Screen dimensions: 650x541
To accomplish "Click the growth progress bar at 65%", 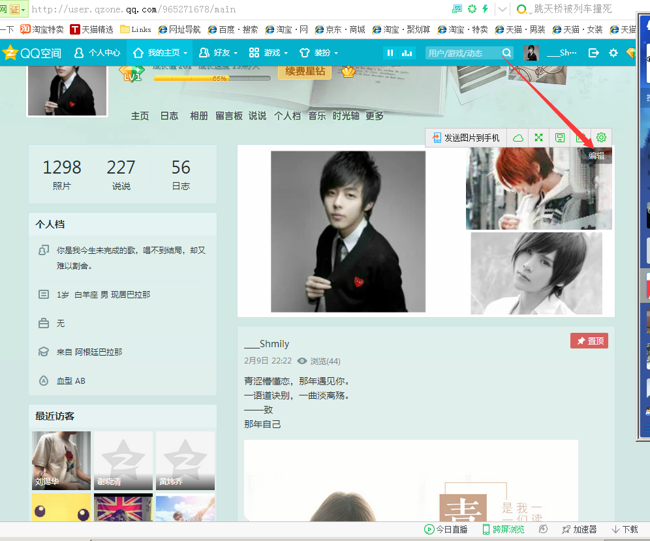I will tap(211, 78).
